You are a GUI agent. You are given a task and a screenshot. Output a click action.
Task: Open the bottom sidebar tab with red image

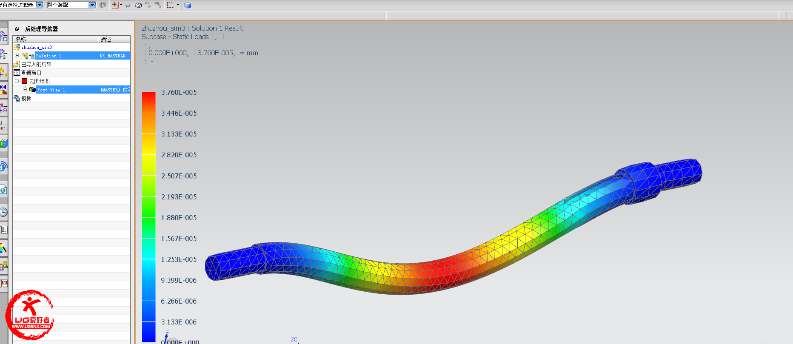tap(3, 283)
